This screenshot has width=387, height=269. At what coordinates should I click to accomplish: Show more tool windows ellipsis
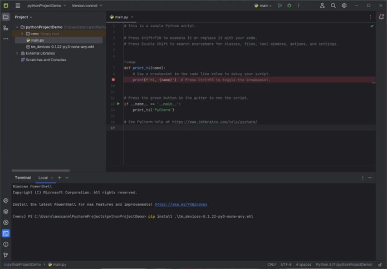6,39
